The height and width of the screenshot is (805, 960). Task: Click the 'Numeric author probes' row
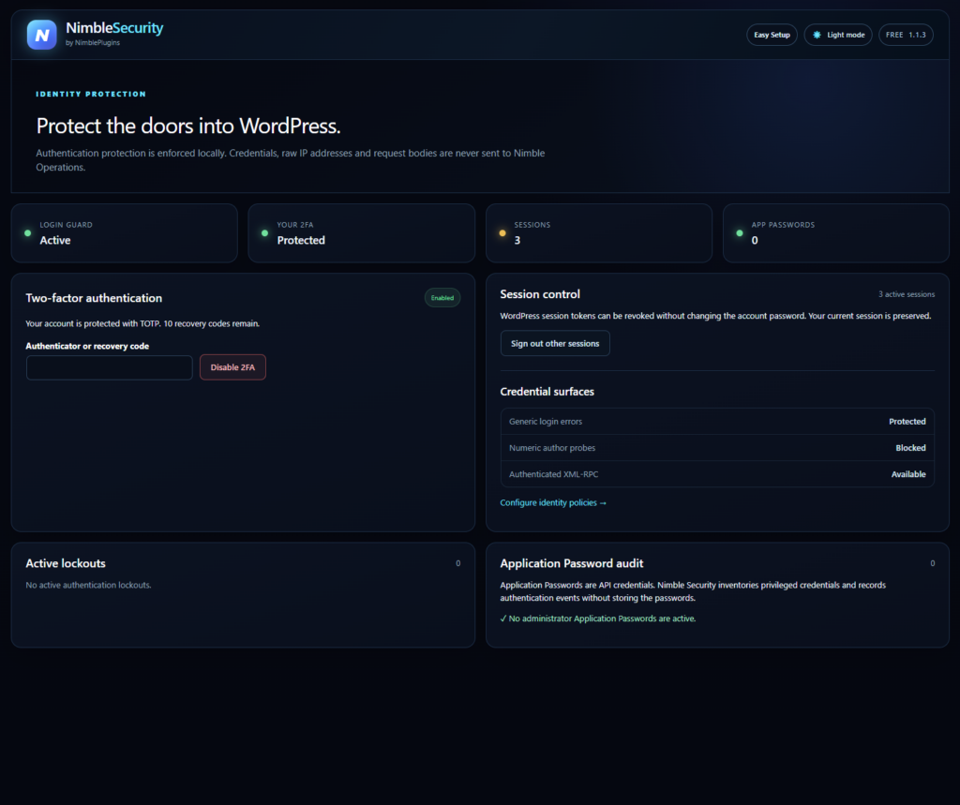(717, 448)
